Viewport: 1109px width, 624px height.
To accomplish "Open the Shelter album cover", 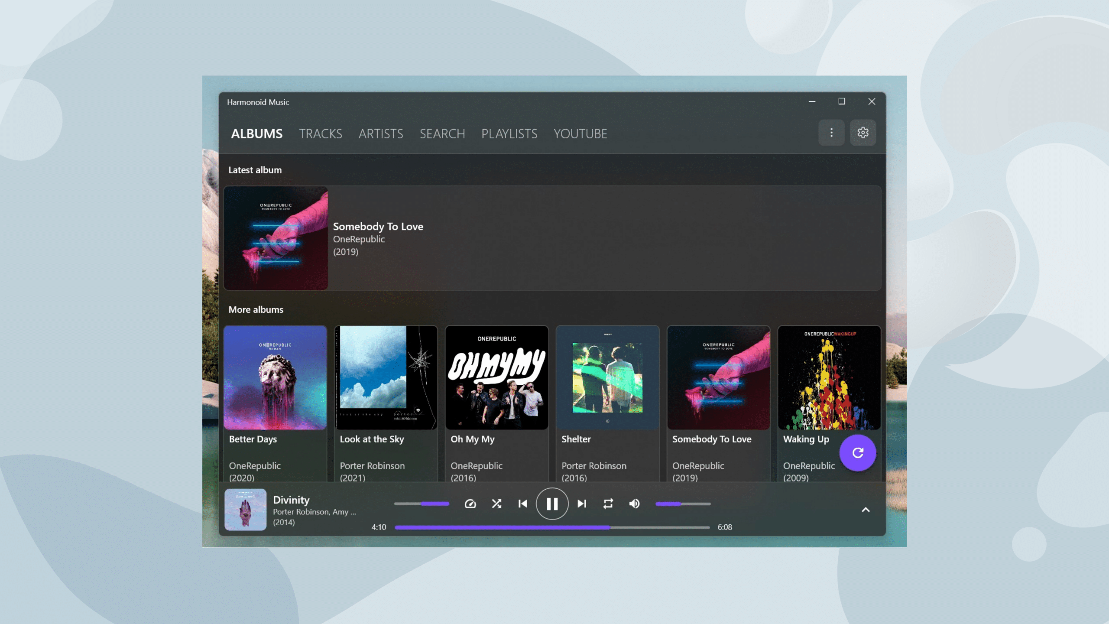I will pyautogui.click(x=608, y=377).
